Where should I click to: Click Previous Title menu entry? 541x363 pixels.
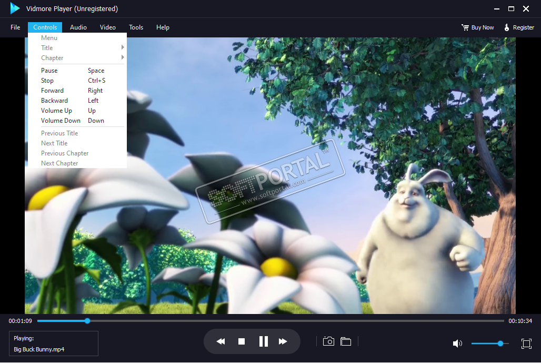coord(77,133)
